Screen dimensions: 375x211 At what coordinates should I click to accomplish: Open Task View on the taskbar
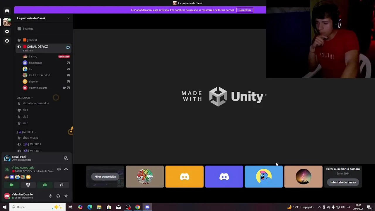point(70,207)
